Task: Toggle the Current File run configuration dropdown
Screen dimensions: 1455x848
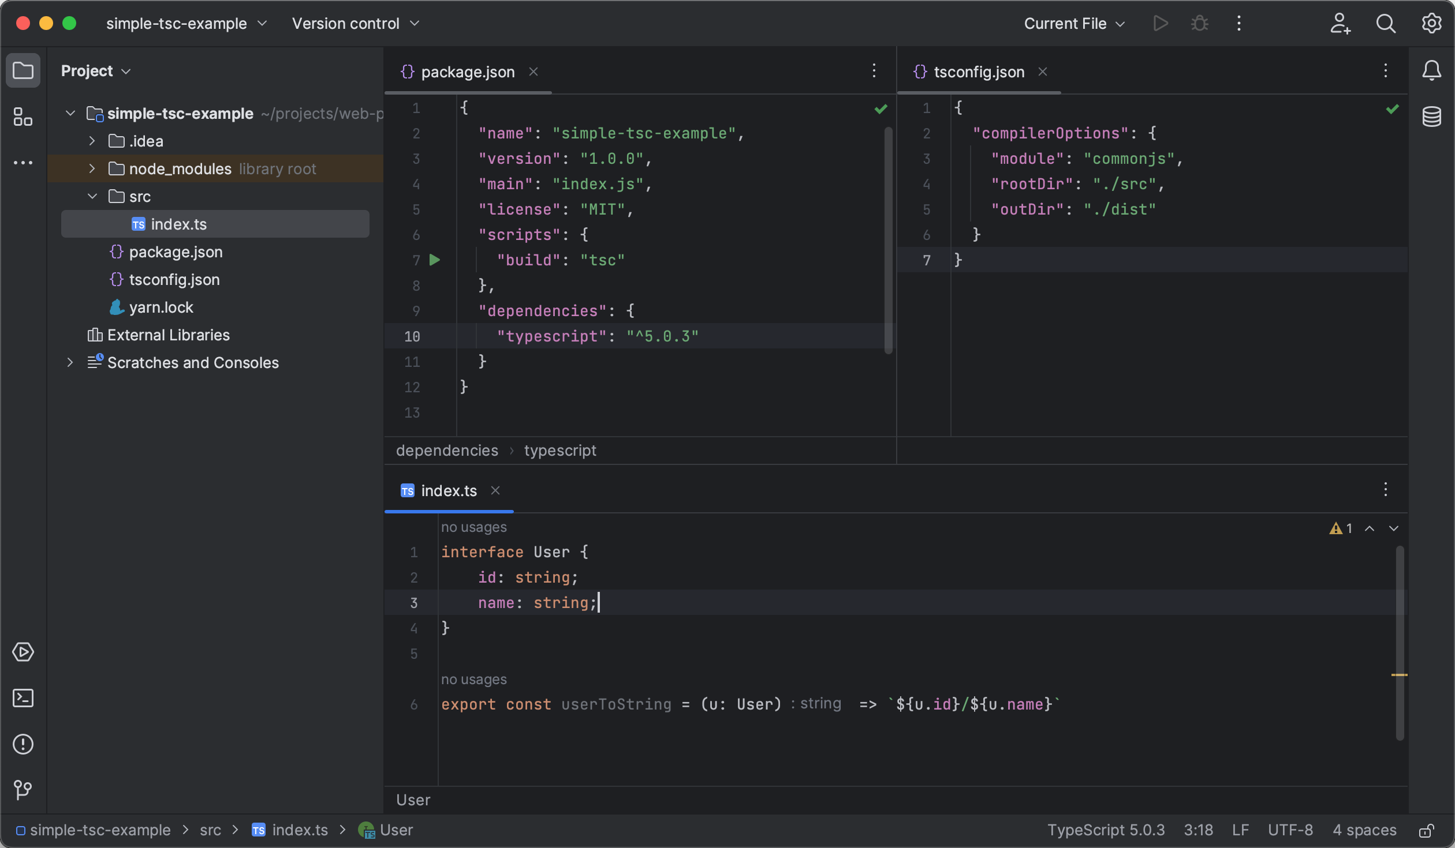Action: (1075, 23)
